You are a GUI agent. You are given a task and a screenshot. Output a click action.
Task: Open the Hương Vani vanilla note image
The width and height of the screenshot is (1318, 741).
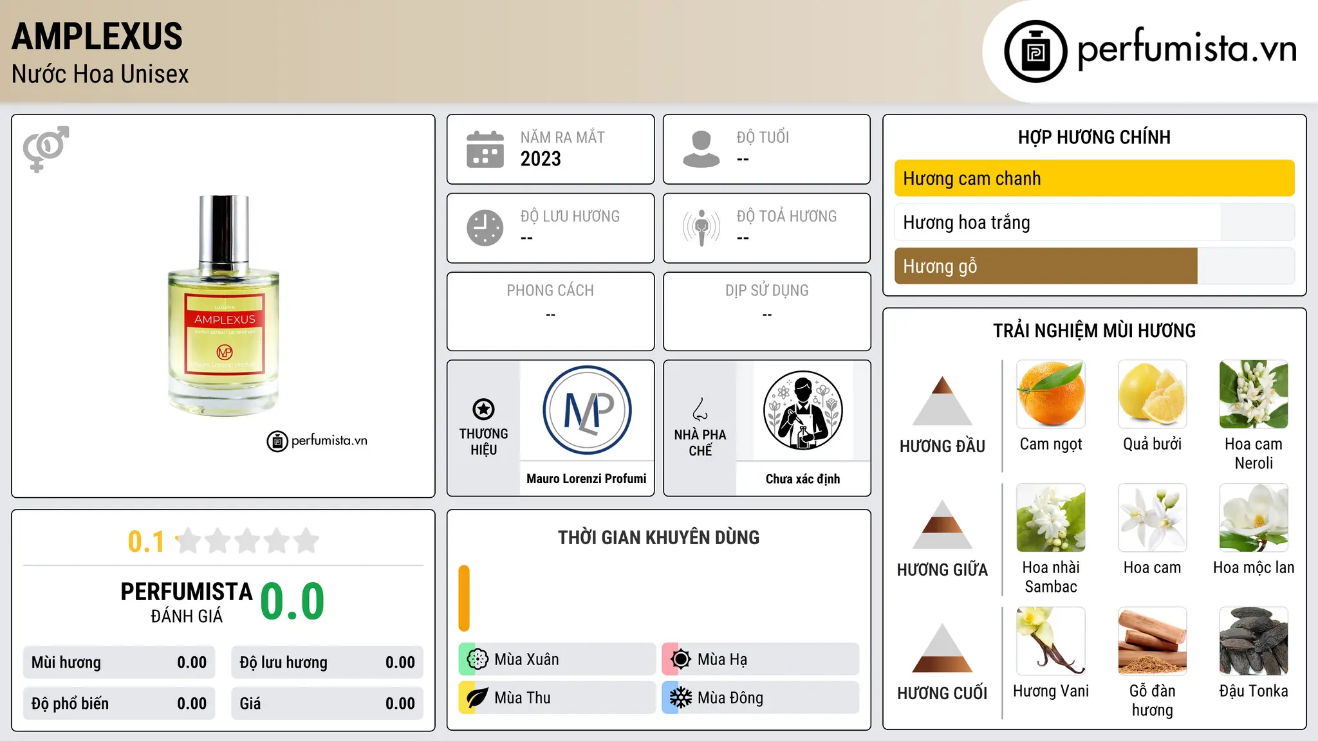point(1051,641)
